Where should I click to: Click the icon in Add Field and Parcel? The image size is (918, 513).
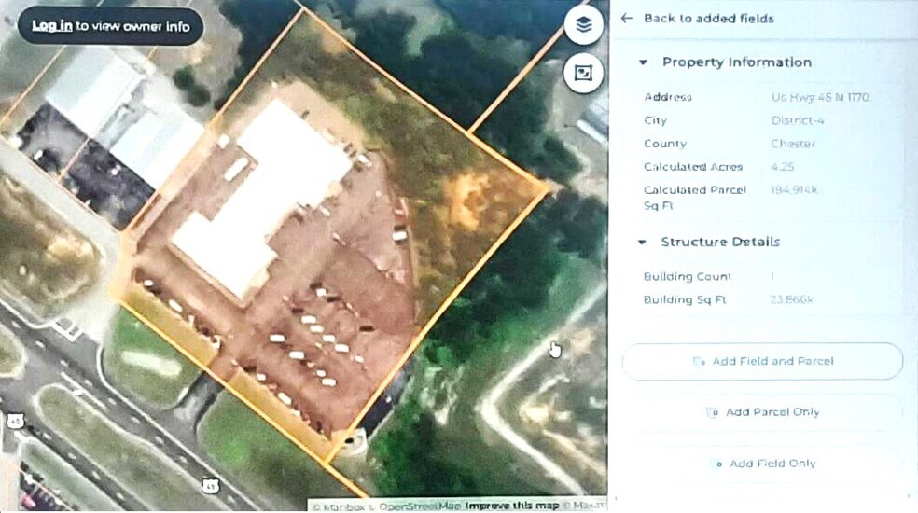tap(699, 362)
